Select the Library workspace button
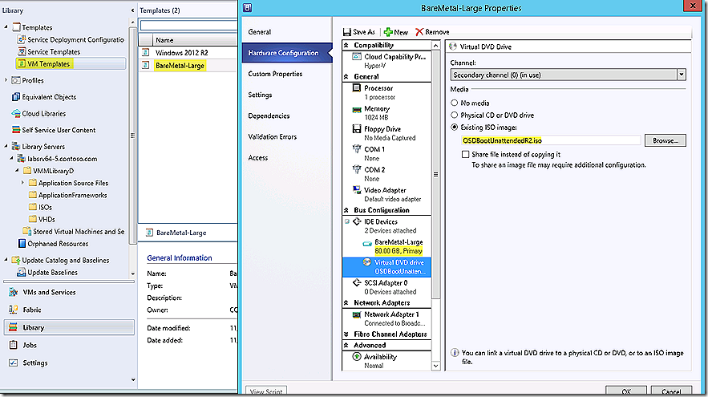 point(69,327)
